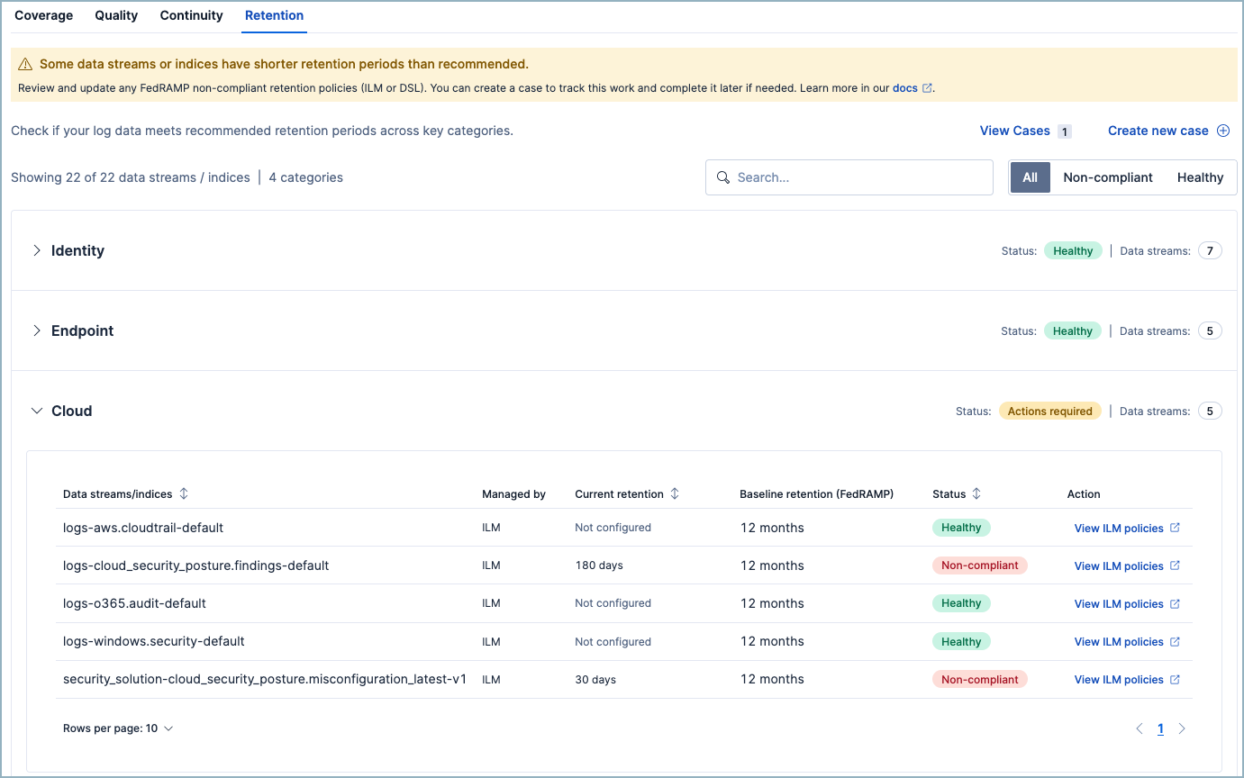1244x778 pixels.
Task: Collapse the Cloud category
Action: [36, 411]
